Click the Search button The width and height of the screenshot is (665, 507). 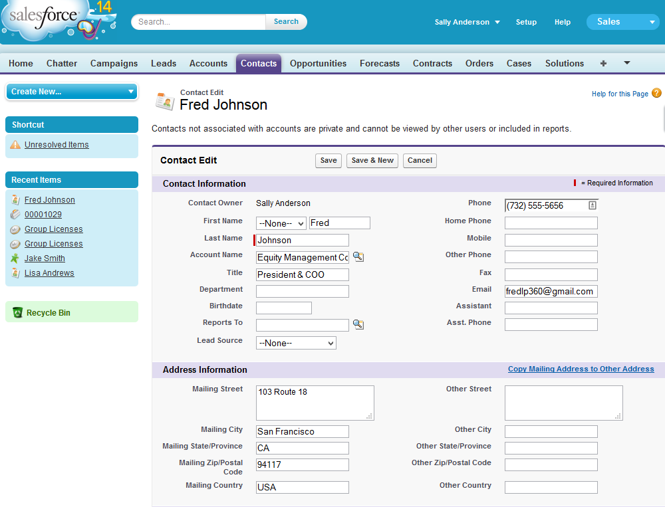286,22
